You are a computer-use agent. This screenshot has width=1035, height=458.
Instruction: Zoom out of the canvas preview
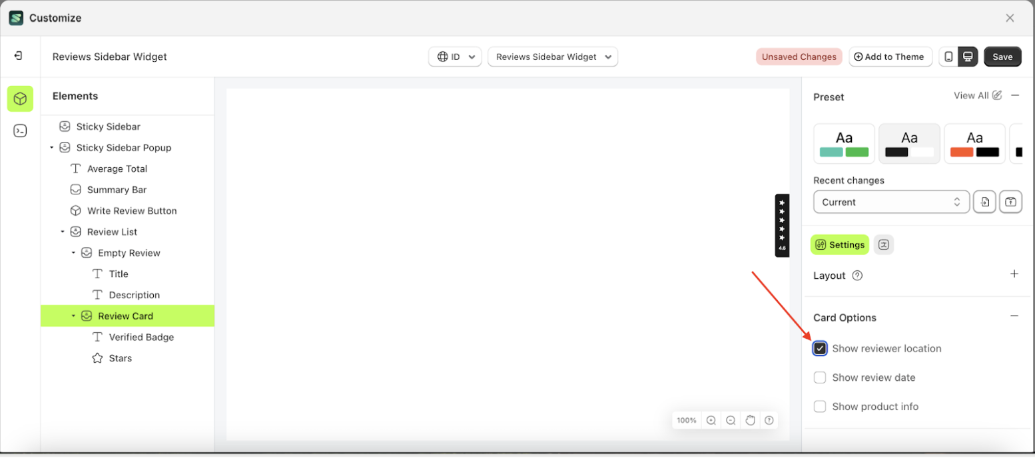[x=730, y=420]
